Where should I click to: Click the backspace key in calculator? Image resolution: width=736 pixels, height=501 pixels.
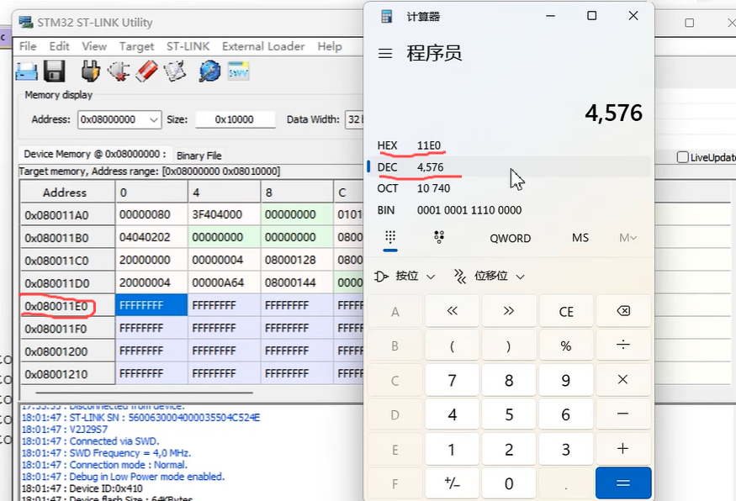(623, 311)
